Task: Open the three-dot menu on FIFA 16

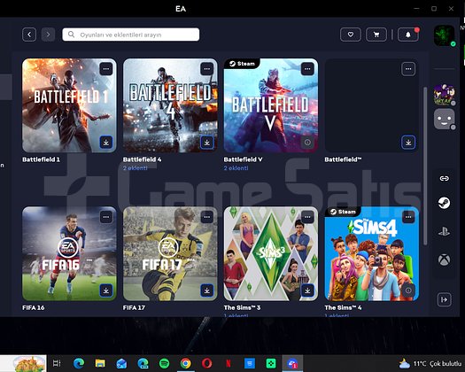Action: tap(106, 217)
